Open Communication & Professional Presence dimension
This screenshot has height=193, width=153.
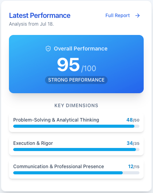coord(76,170)
